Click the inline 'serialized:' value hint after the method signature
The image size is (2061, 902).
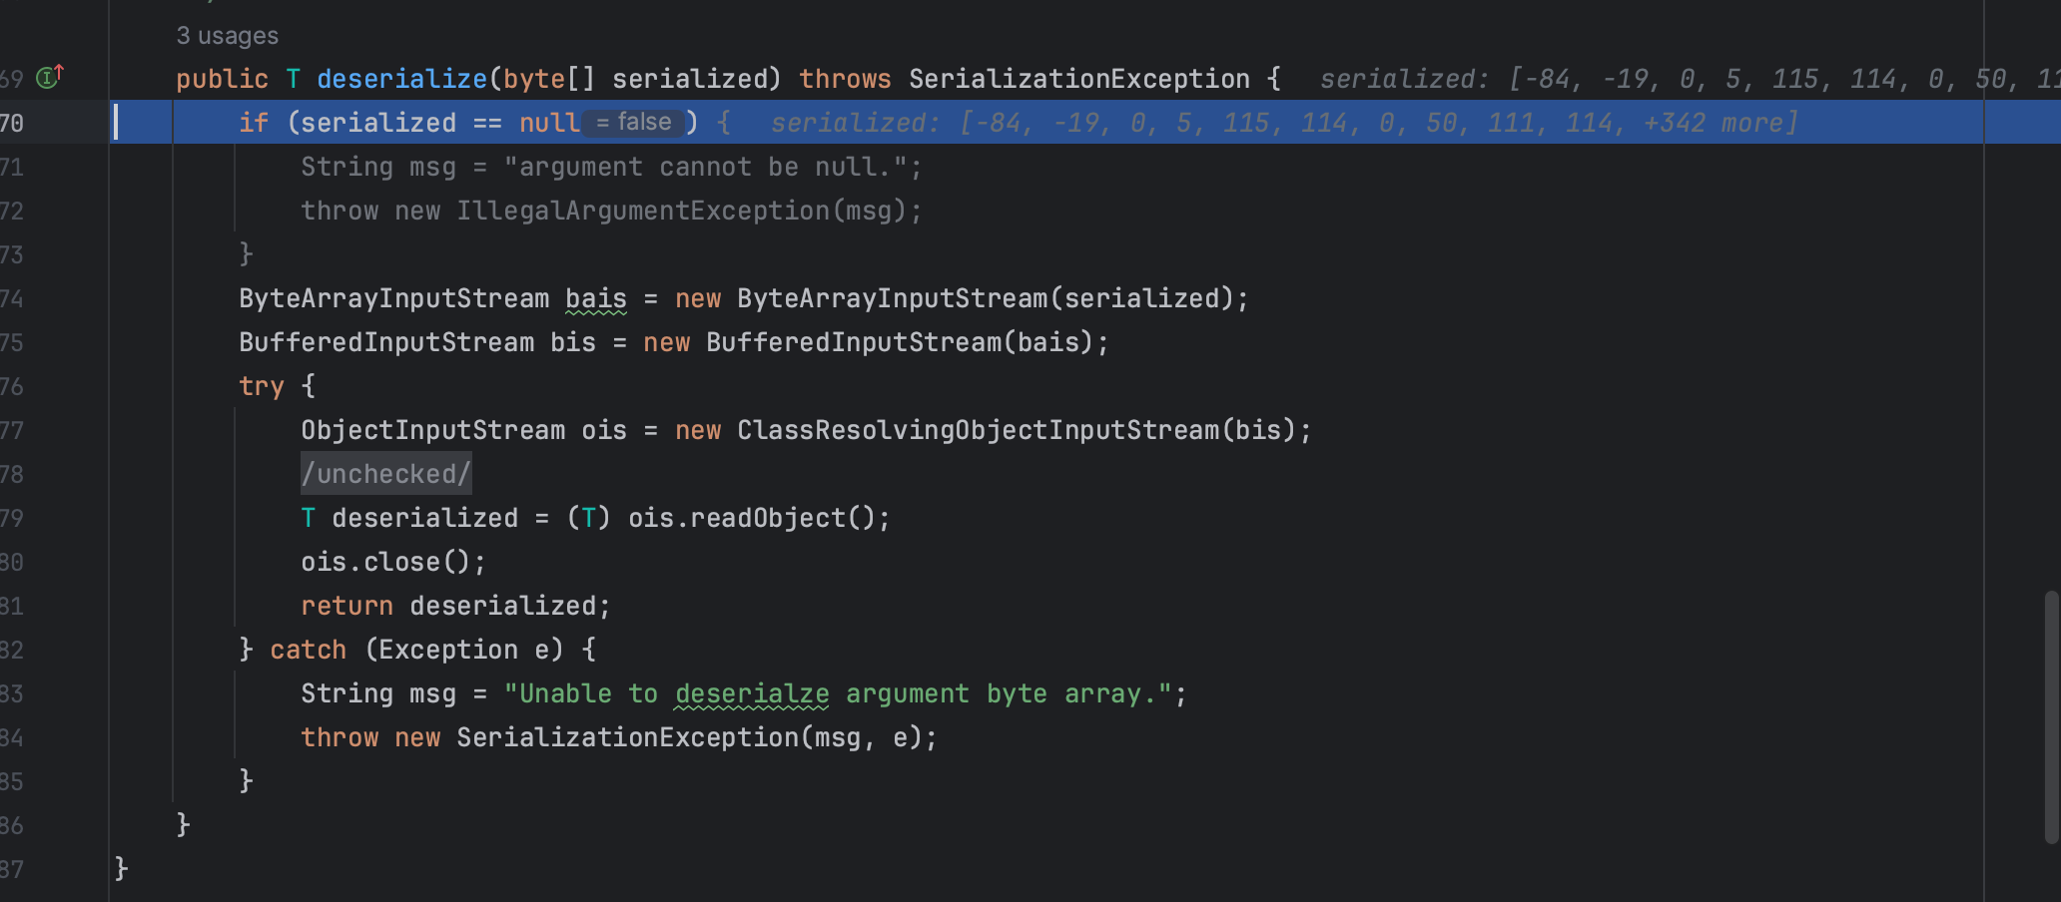(1690, 79)
